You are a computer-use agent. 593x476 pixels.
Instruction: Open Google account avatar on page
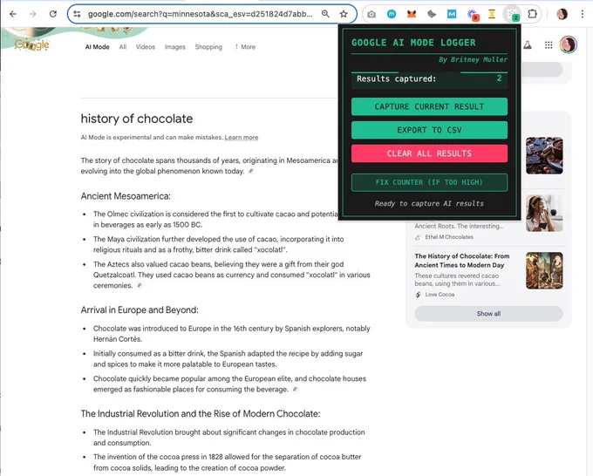(569, 44)
